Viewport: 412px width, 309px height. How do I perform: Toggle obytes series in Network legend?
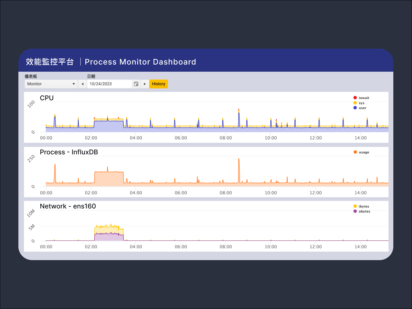tap(364, 211)
